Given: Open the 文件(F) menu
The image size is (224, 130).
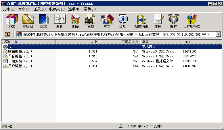Looking at the screenshot, I should (x=8, y=9).
